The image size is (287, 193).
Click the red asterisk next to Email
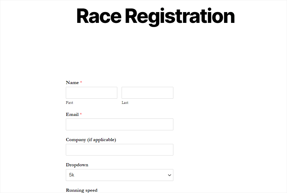[81, 114]
